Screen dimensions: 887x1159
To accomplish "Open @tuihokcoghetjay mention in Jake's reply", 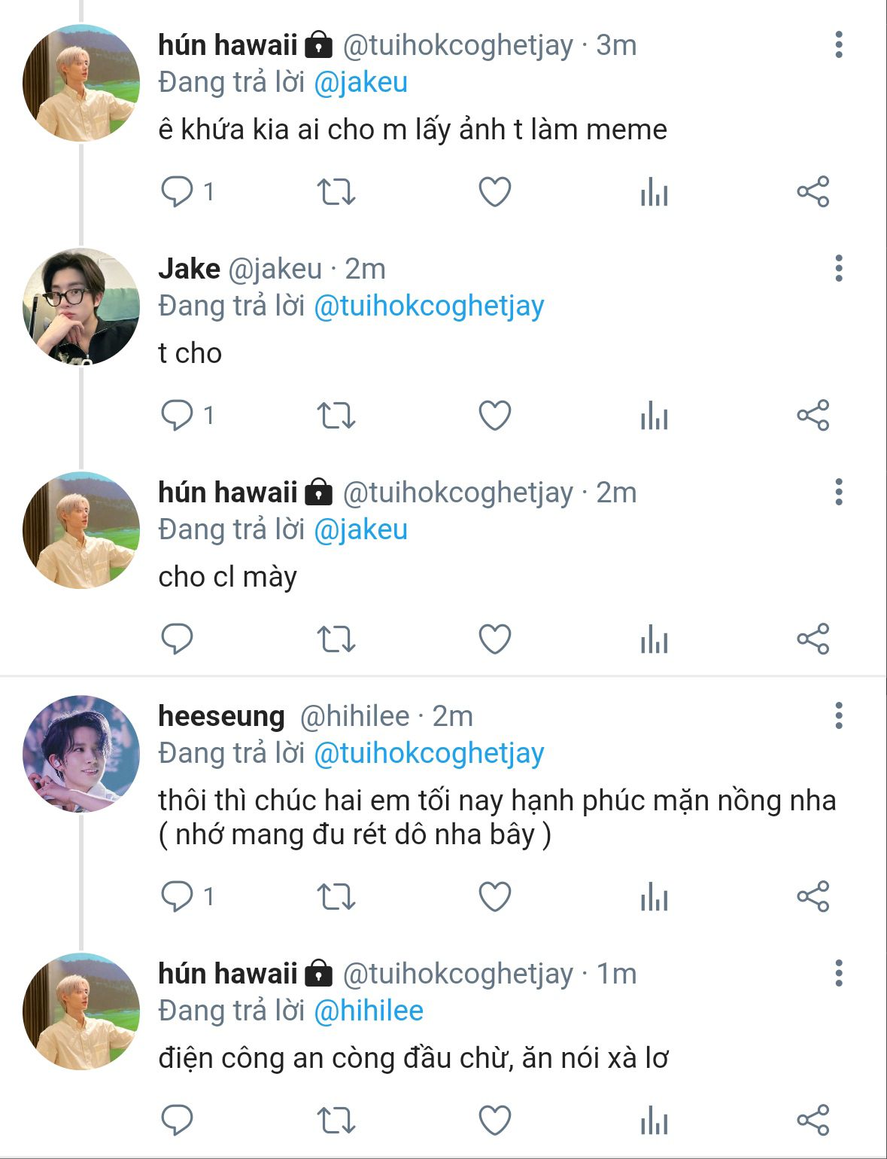I will pos(428,306).
